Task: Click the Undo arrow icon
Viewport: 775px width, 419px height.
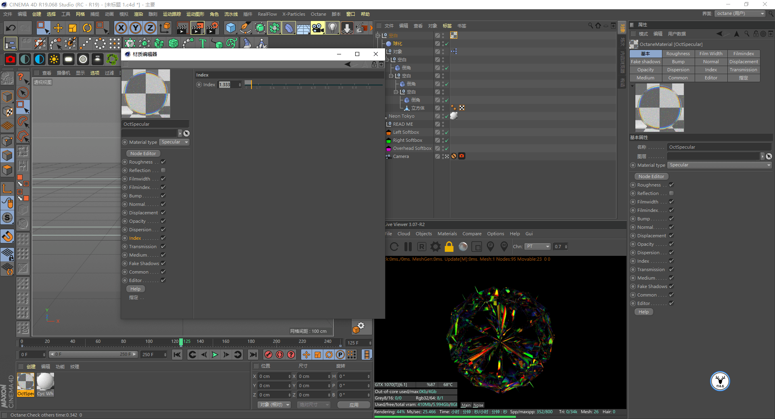Action: (x=11, y=28)
